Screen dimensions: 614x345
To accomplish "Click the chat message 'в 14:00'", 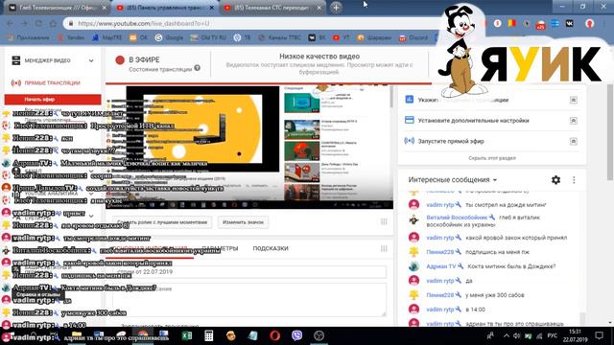I will (x=476, y=310).
